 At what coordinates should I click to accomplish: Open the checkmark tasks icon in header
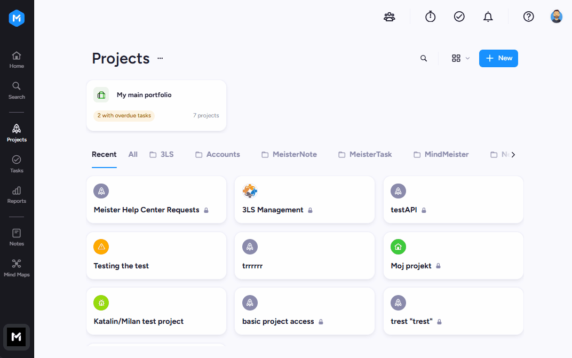pos(459,17)
